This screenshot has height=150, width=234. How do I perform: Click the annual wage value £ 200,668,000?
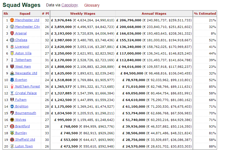point(129,27)
